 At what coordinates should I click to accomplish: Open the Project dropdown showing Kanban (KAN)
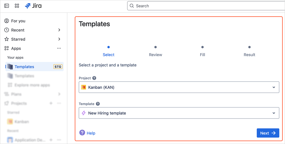point(179,87)
